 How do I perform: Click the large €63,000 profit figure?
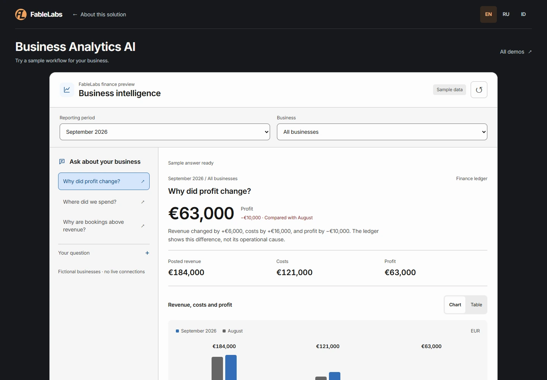click(201, 213)
